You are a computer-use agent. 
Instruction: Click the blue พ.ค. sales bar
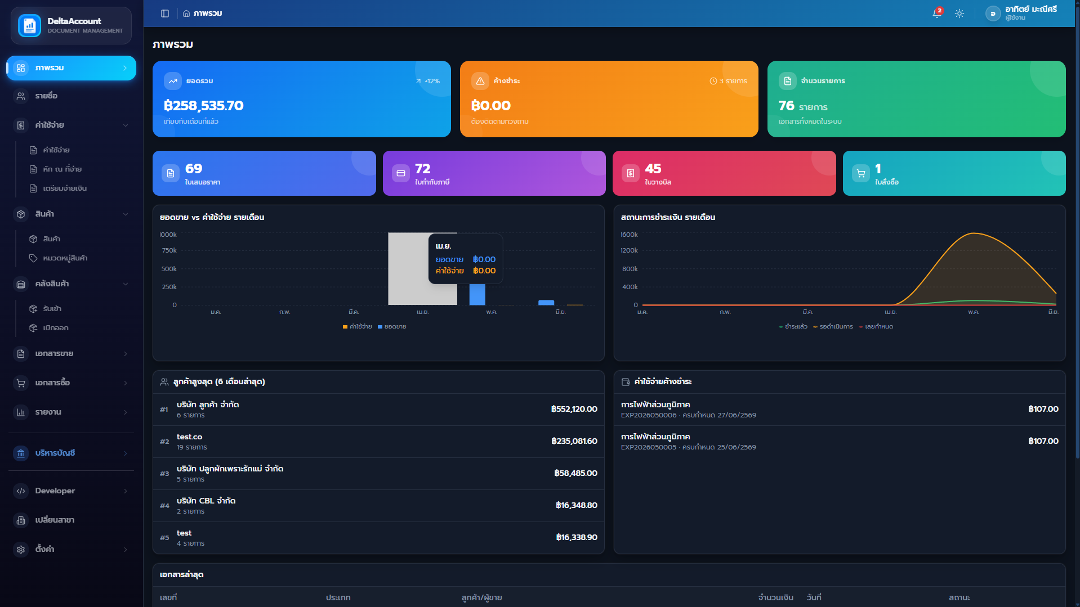click(x=477, y=294)
